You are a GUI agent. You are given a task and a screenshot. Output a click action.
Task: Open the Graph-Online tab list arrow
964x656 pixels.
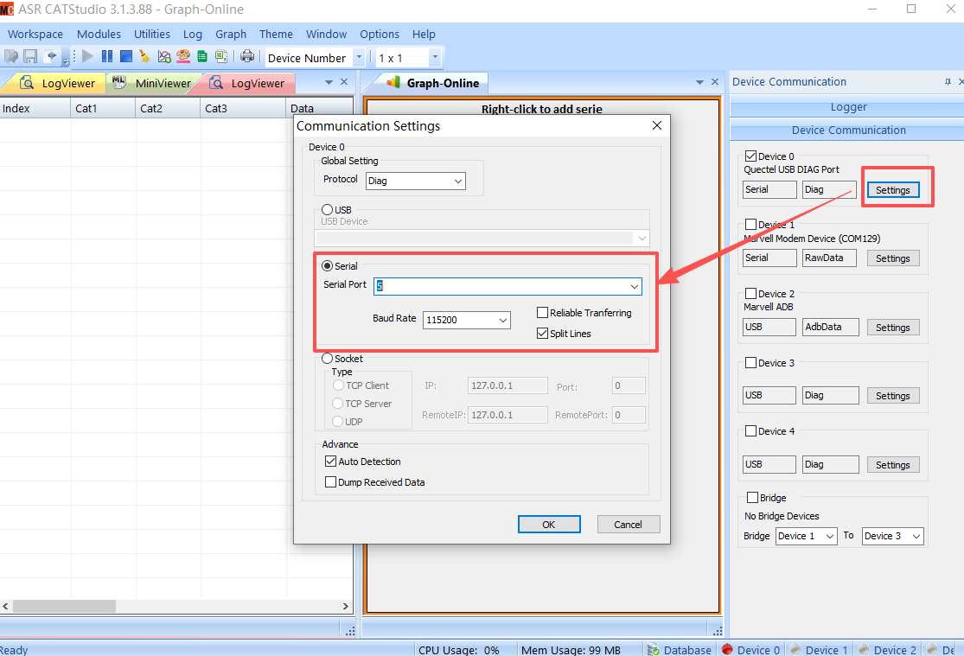699,82
